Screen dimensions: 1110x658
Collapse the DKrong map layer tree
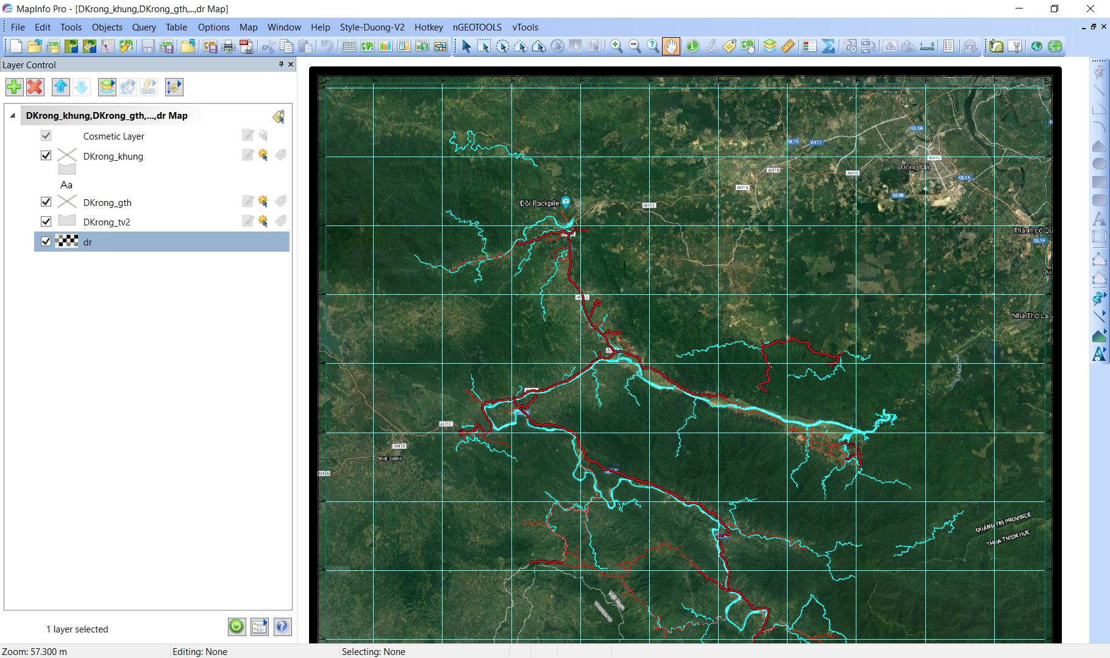[13, 115]
